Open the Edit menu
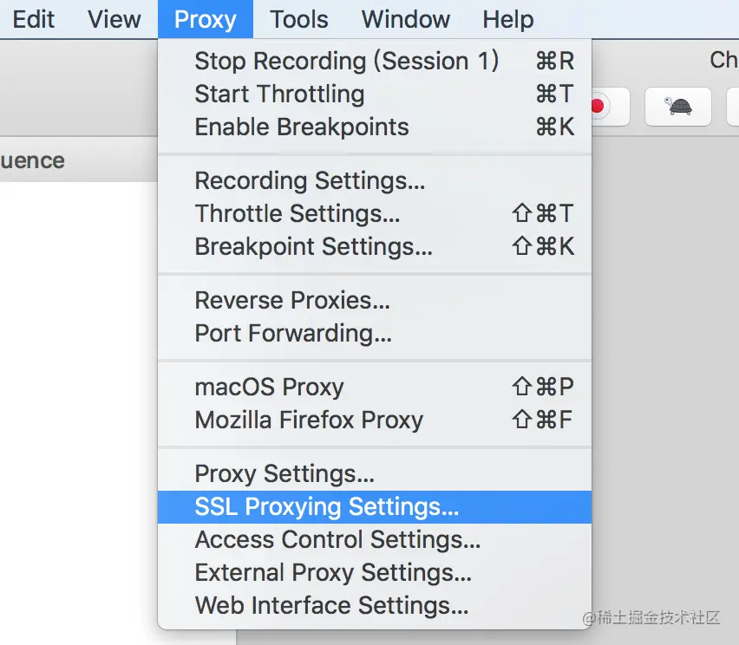The height and width of the screenshot is (645, 739). click(34, 19)
